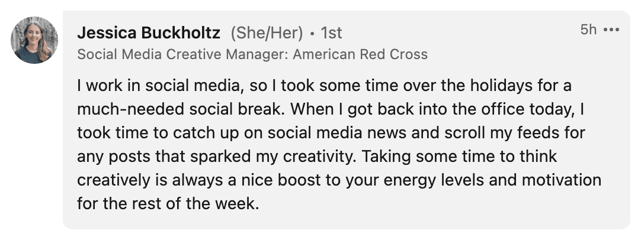Click the line starting "creatively is always"
641x234 pixels.
coord(339,180)
